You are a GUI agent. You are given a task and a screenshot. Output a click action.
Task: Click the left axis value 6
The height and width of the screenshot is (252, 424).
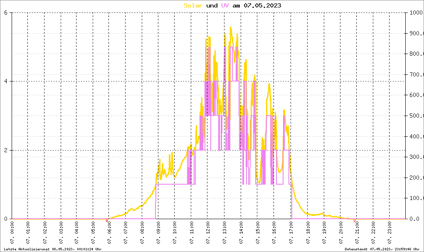point(5,12)
